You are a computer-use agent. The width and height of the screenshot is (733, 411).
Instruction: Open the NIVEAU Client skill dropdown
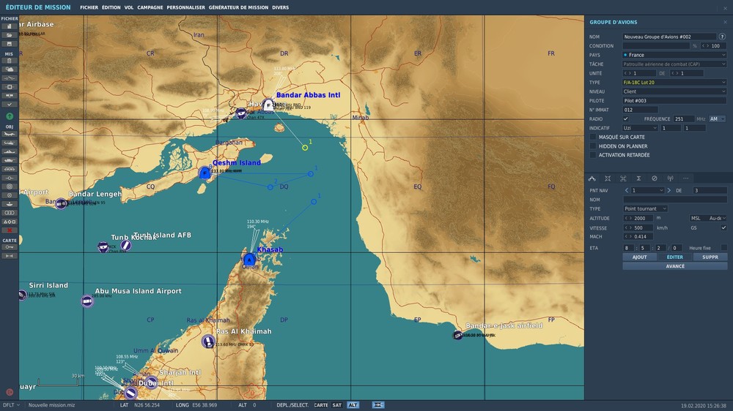pyautogui.click(x=674, y=91)
